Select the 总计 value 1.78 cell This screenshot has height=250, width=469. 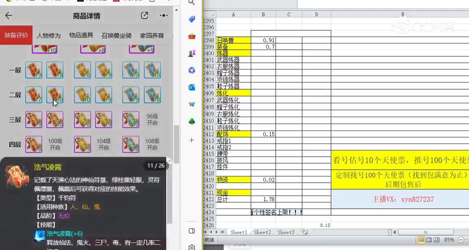[263, 199]
